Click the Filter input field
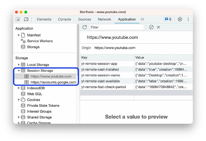206x141 pixels. [117, 27]
